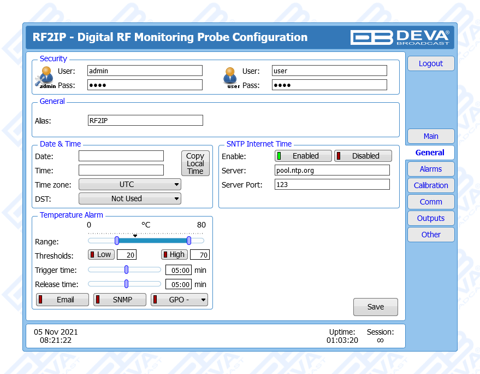Switch to the Alarms tab
This screenshot has height=374, width=480.
(x=431, y=169)
